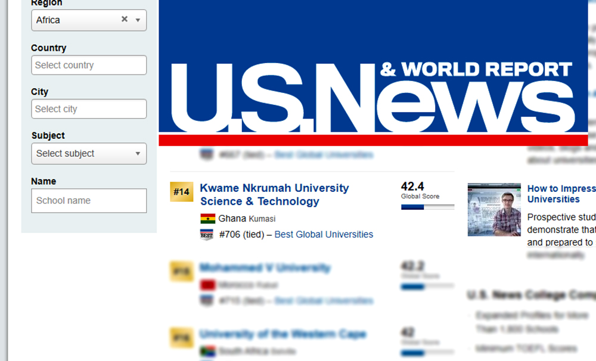Click the Select city input field
The image size is (596, 361).
[89, 108]
